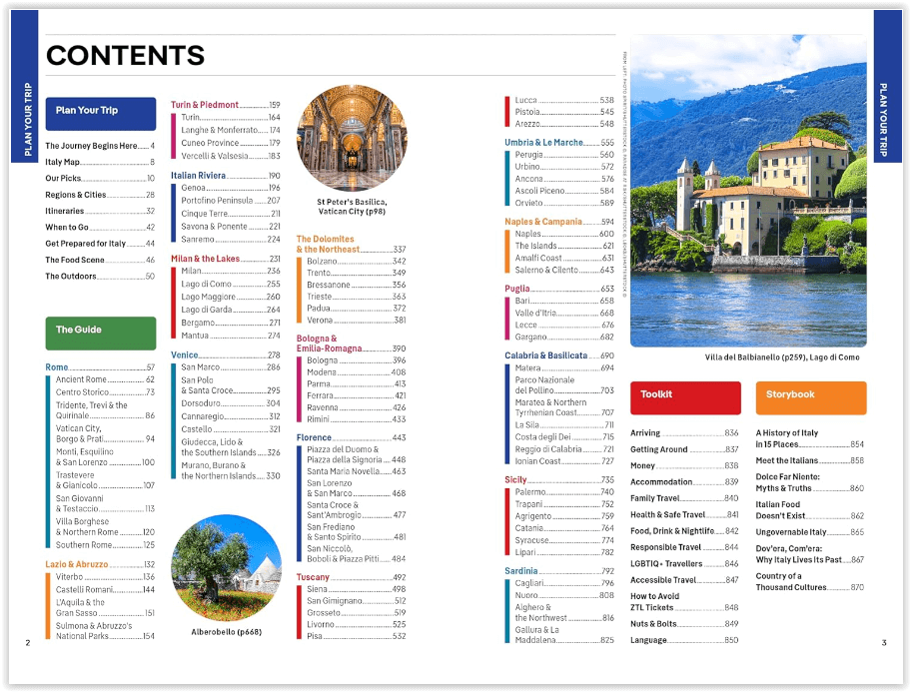This screenshot has width=911, height=692.
Task: Select Lago di Como entry
Action: coord(207,285)
